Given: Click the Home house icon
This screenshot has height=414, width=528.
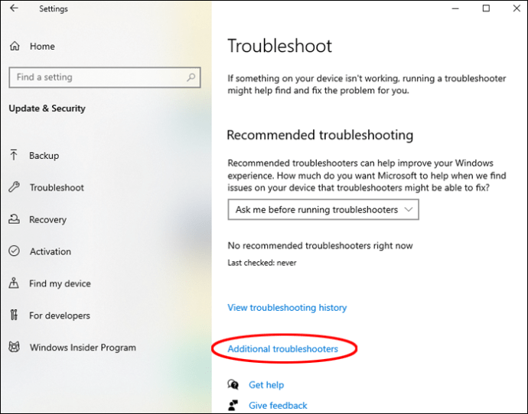Looking at the screenshot, I should point(15,46).
